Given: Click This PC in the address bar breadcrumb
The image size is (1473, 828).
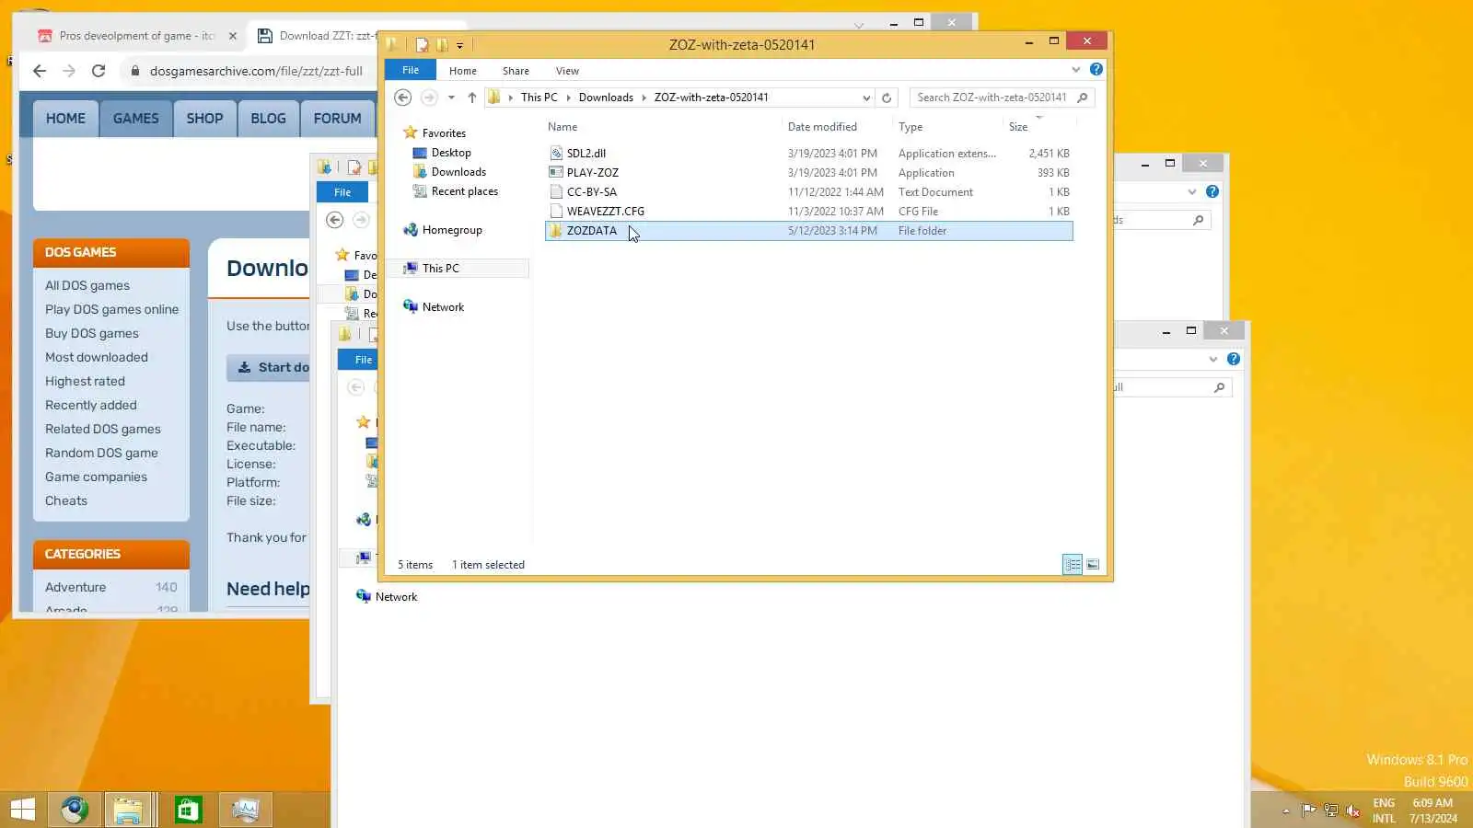Looking at the screenshot, I should (x=539, y=98).
